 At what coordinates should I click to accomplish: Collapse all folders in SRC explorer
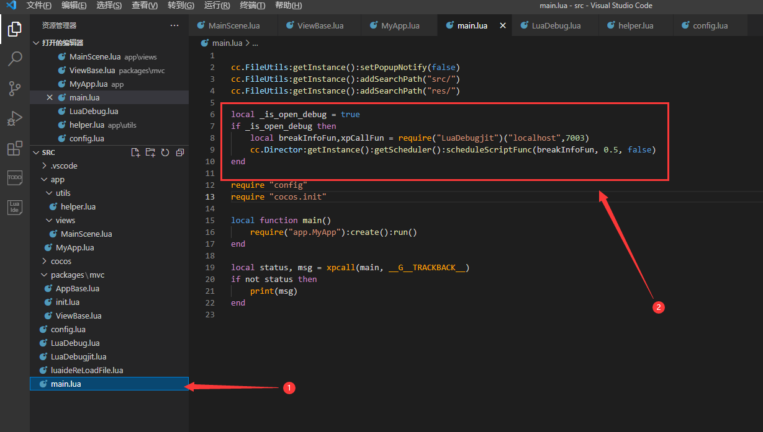(x=180, y=152)
